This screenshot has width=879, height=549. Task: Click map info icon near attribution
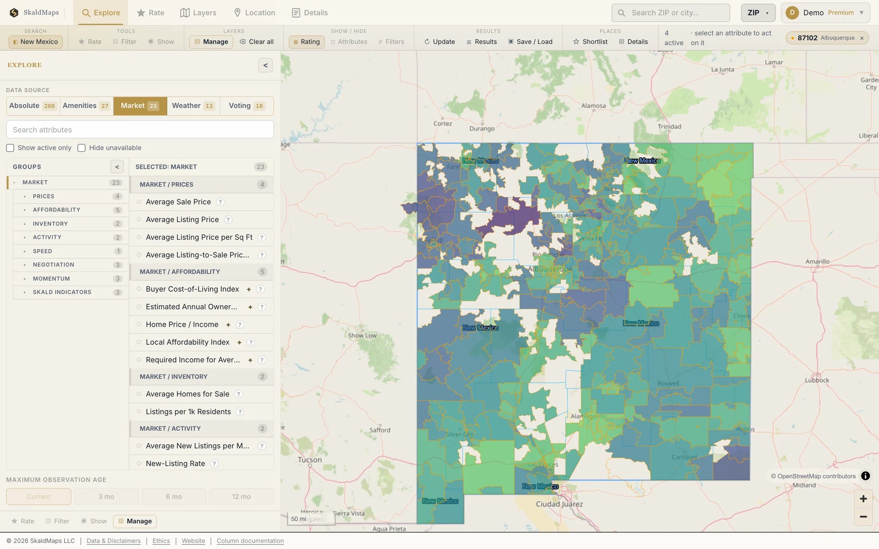click(865, 476)
